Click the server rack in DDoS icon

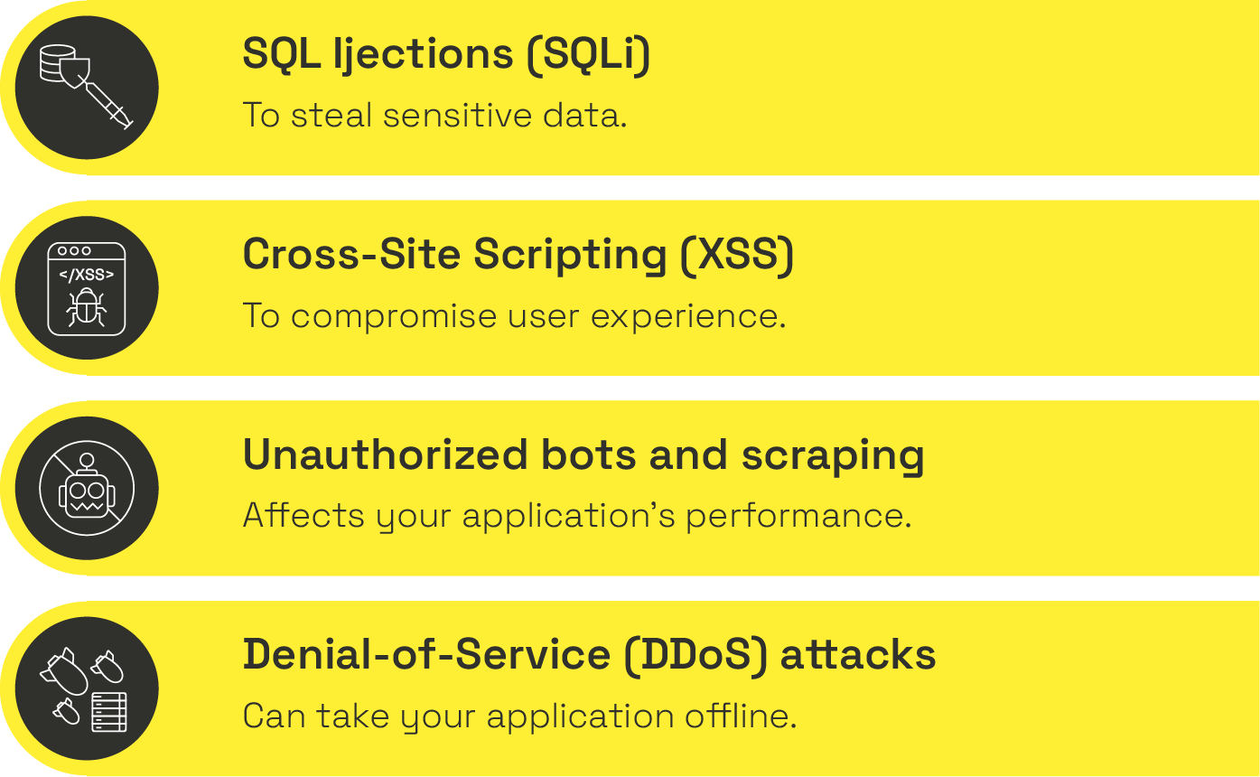click(109, 712)
